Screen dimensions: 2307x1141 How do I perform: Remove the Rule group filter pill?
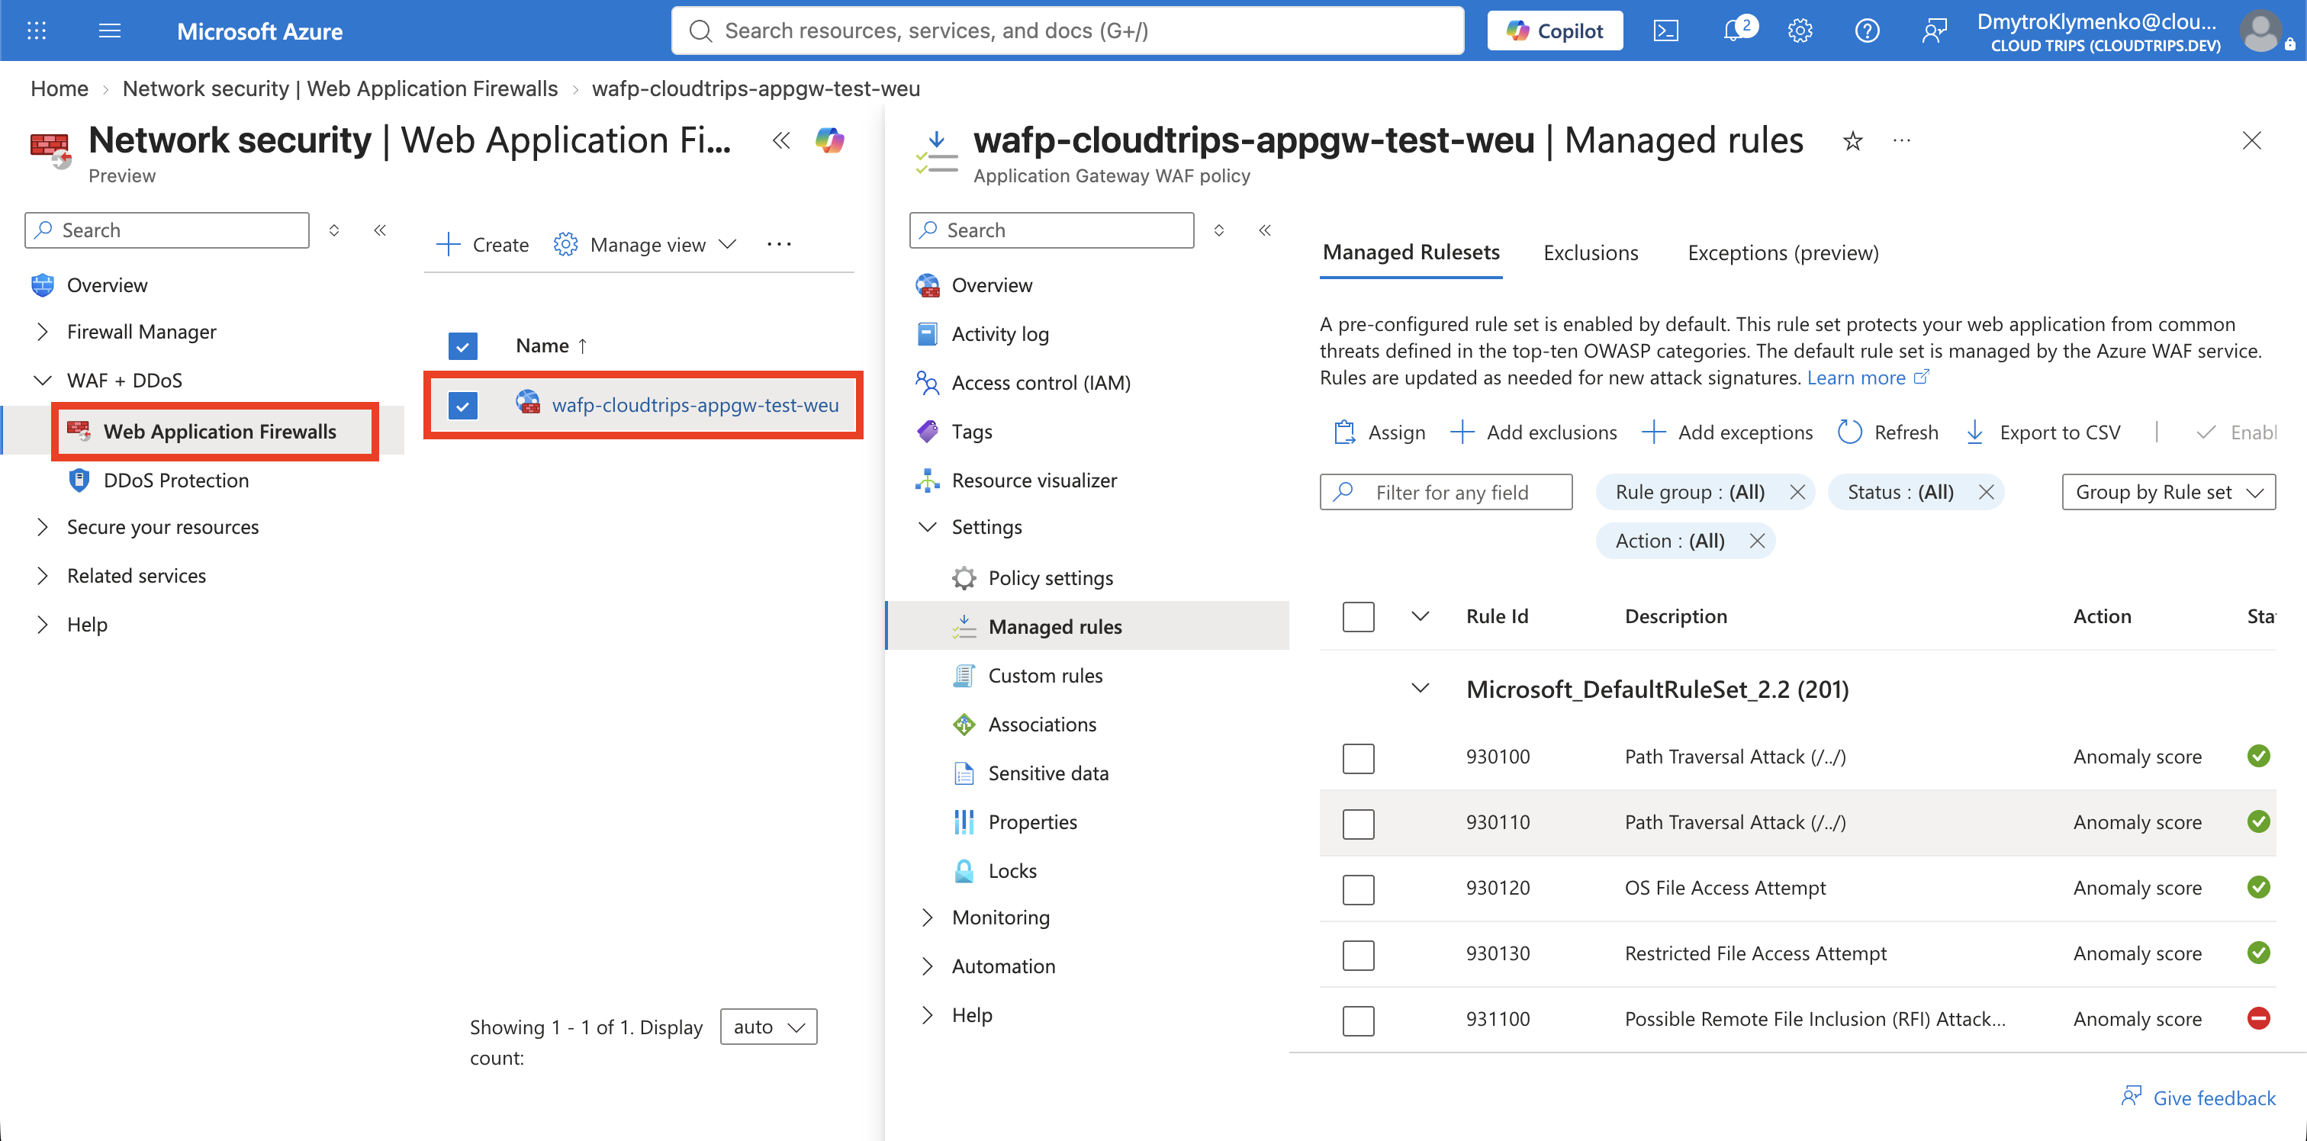(1797, 493)
